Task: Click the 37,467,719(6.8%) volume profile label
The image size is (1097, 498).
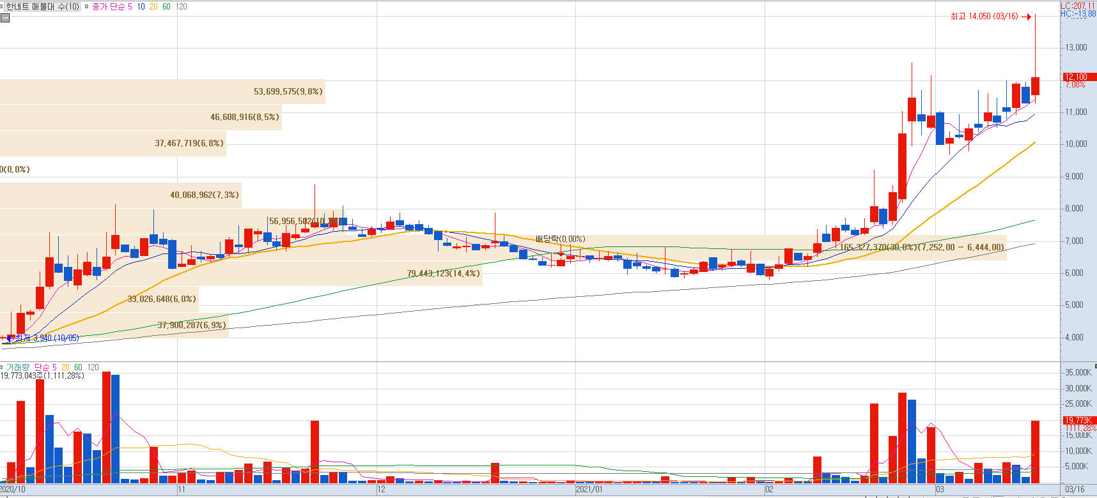Action: point(189,143)
